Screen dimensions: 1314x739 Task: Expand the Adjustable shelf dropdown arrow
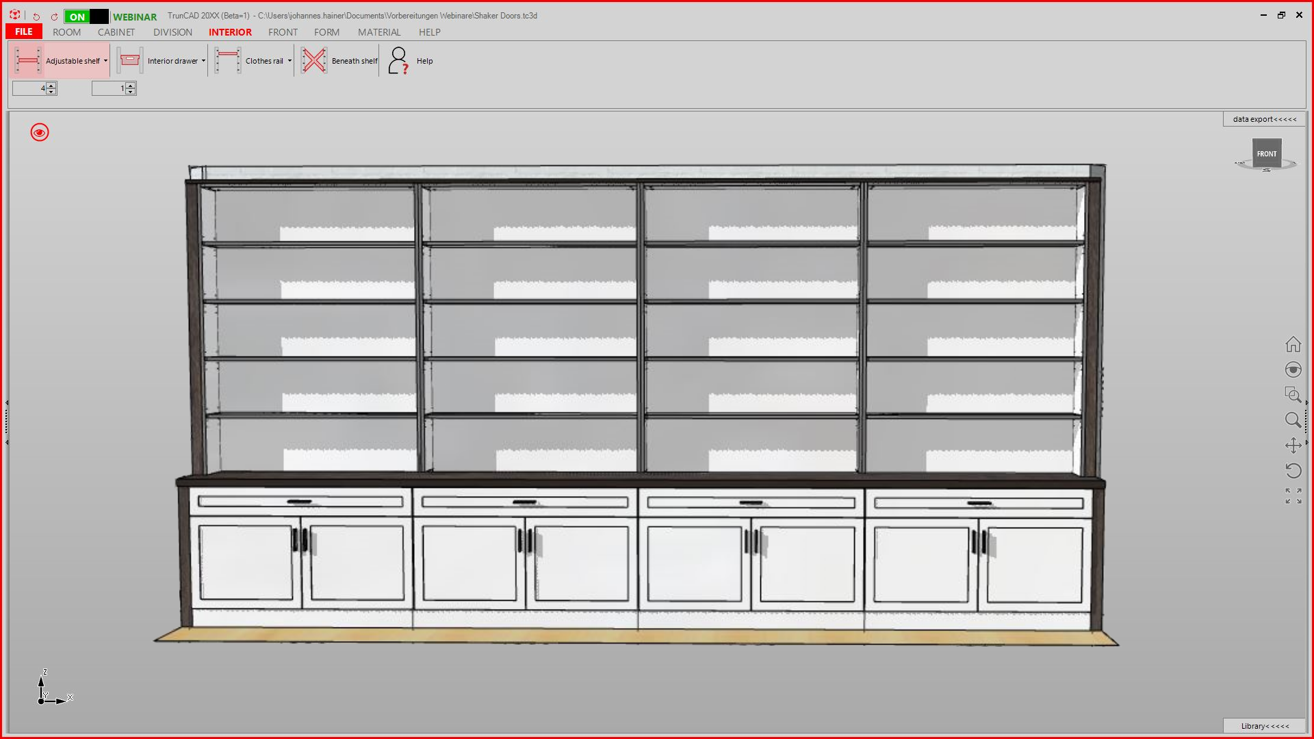pos(105,61)
